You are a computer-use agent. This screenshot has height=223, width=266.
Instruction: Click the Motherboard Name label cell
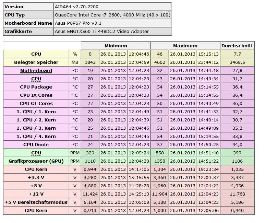28,23
